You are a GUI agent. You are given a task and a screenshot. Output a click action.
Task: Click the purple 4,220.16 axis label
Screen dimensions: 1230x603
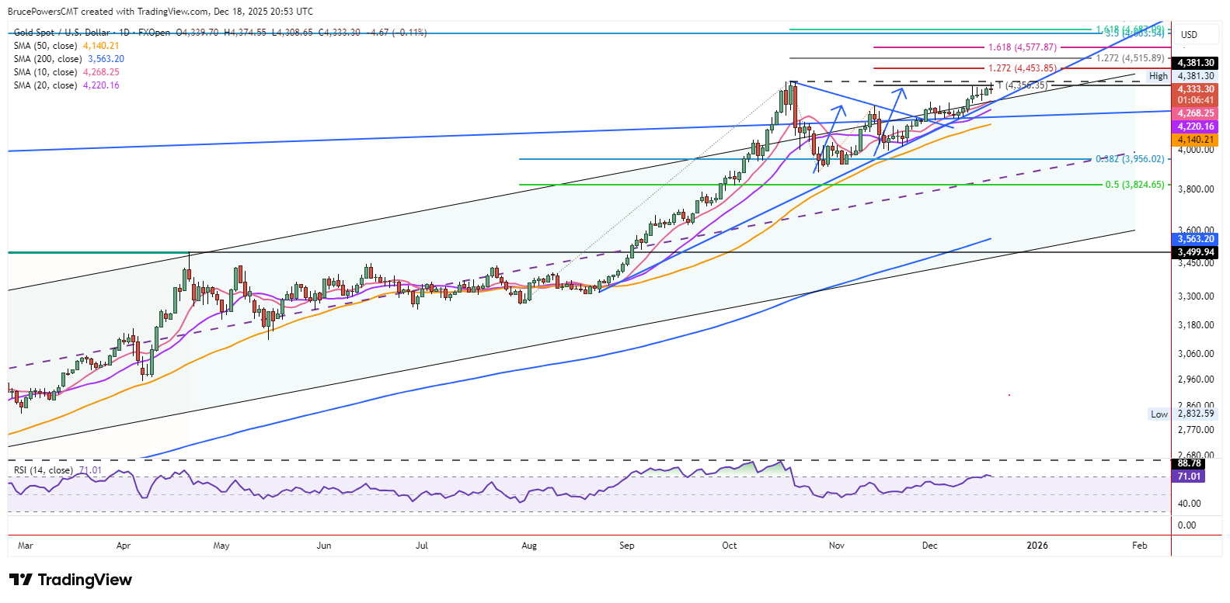coord(1195,126)
